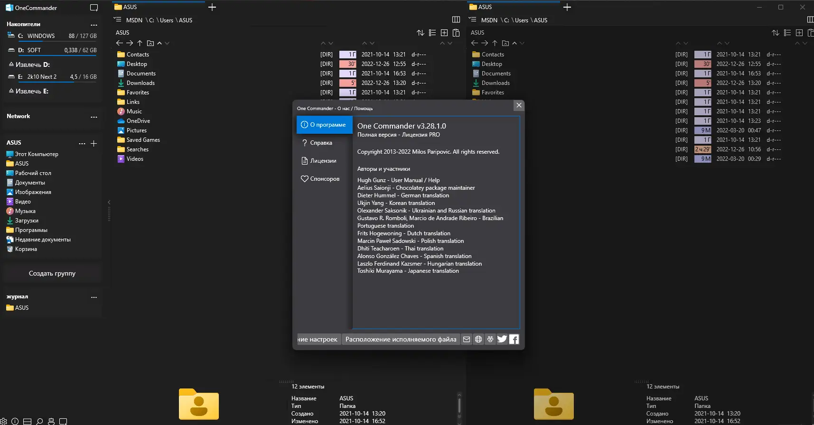Create new item in the right pane

coord(799,33)
